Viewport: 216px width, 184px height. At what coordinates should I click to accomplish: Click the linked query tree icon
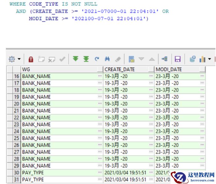165,59
